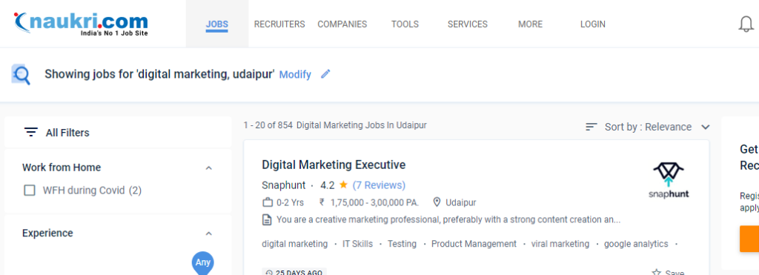Click the Snaphunt company name
Viewport: 759px width, 275px height.
(x=284, y=185)
